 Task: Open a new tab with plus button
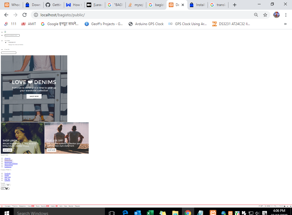coord(235,5)
